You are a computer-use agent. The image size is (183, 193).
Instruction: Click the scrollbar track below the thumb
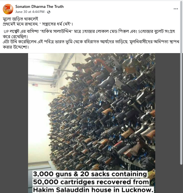click(x=181, y=179)
